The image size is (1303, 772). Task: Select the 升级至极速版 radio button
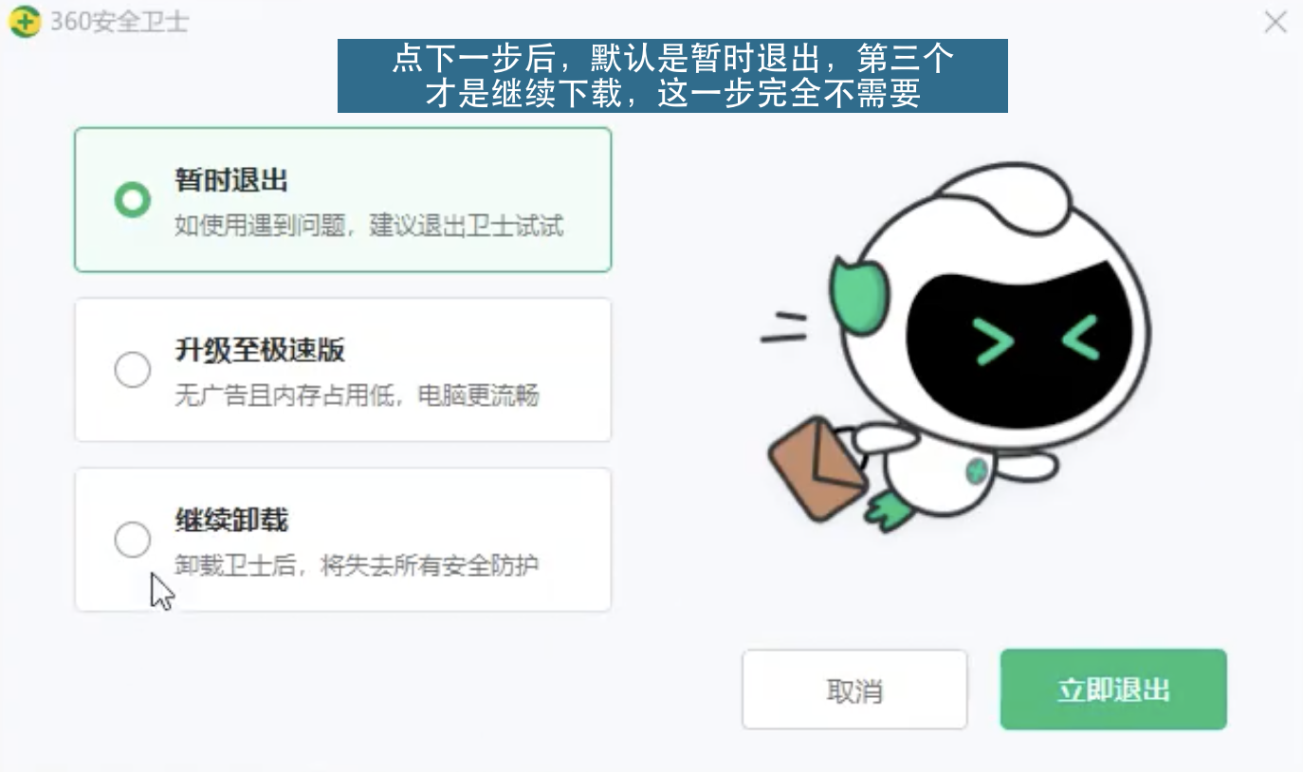click(132, 370)
